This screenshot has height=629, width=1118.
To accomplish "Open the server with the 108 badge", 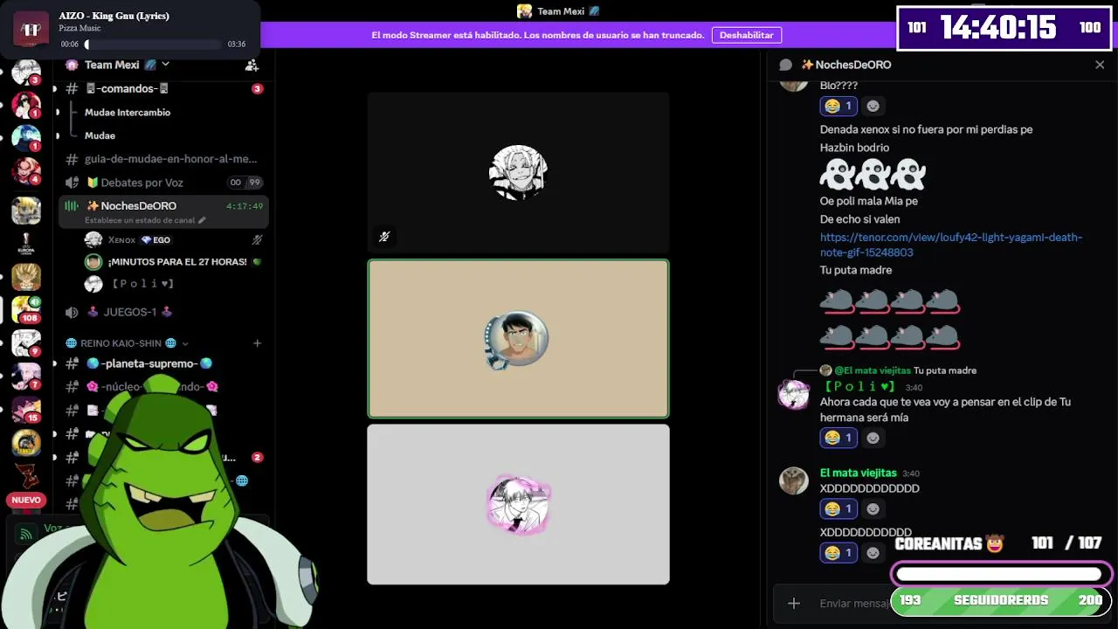I will click(x=25, y=310).
